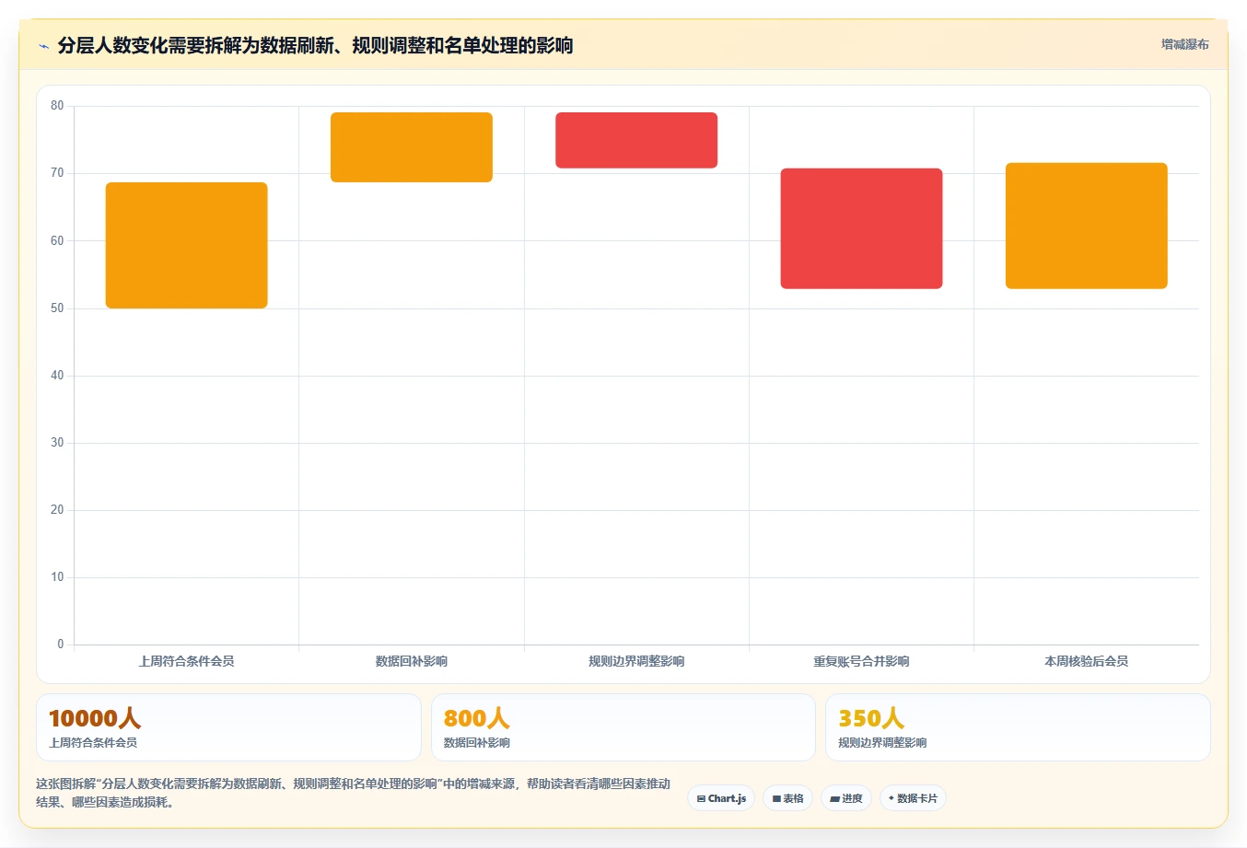Click the 800人 value card

click(623, 727)
